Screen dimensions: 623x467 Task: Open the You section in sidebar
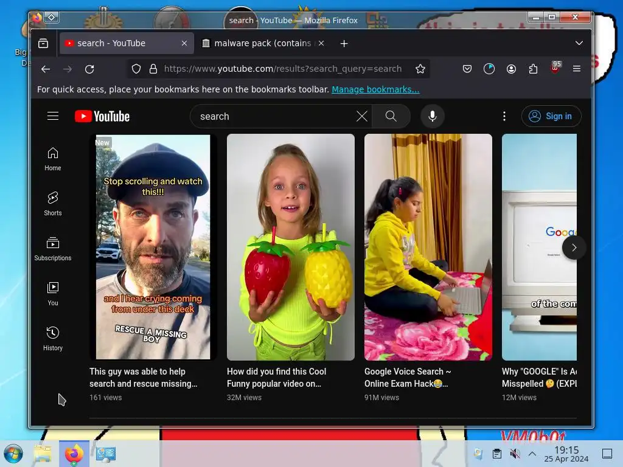pos(53,294)
